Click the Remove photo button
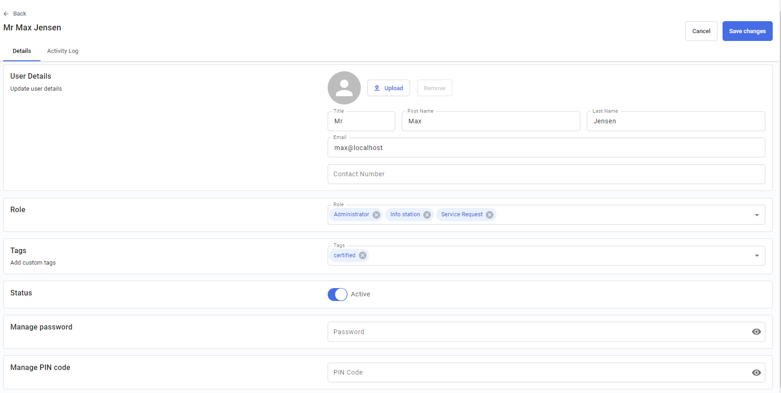Screen dimensions: 781x393 tap(434, 88)
